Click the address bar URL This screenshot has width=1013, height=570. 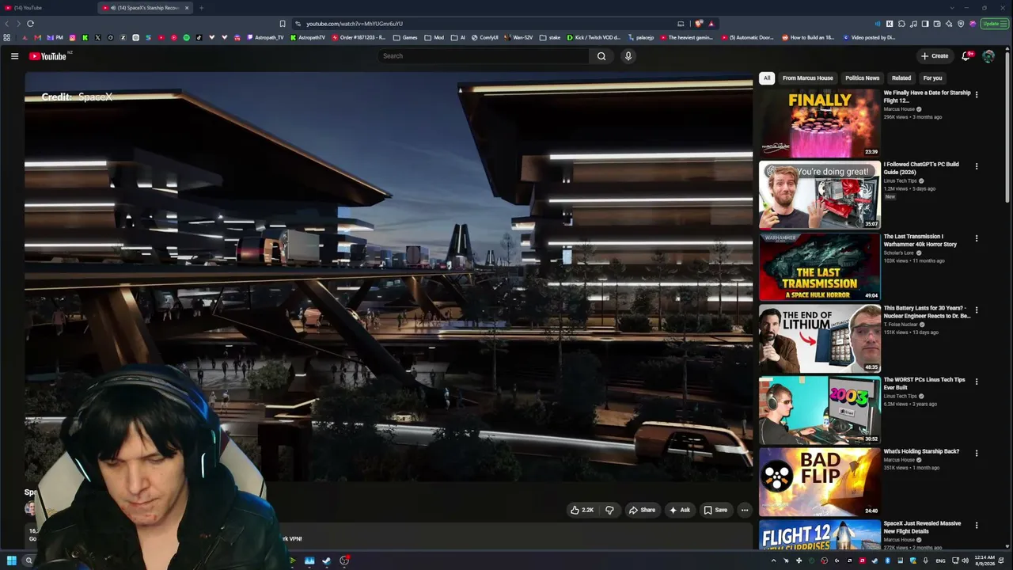(x=355, y=24)
